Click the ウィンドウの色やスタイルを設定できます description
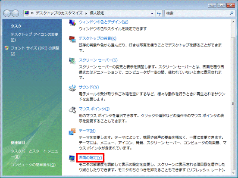 click(113, 29)
